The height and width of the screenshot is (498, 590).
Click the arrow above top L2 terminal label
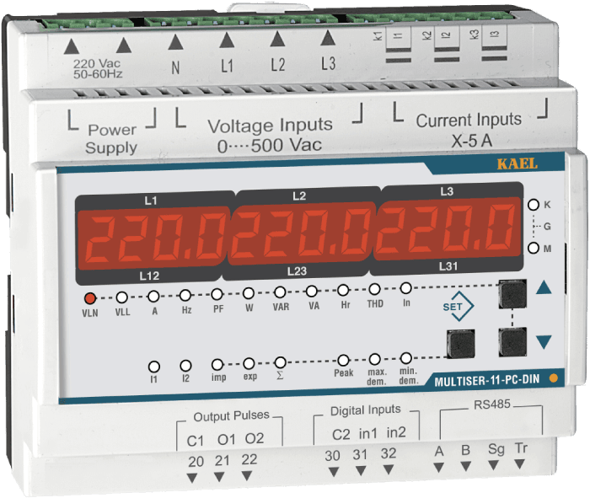pyautogui.click(x=277, y=39)
